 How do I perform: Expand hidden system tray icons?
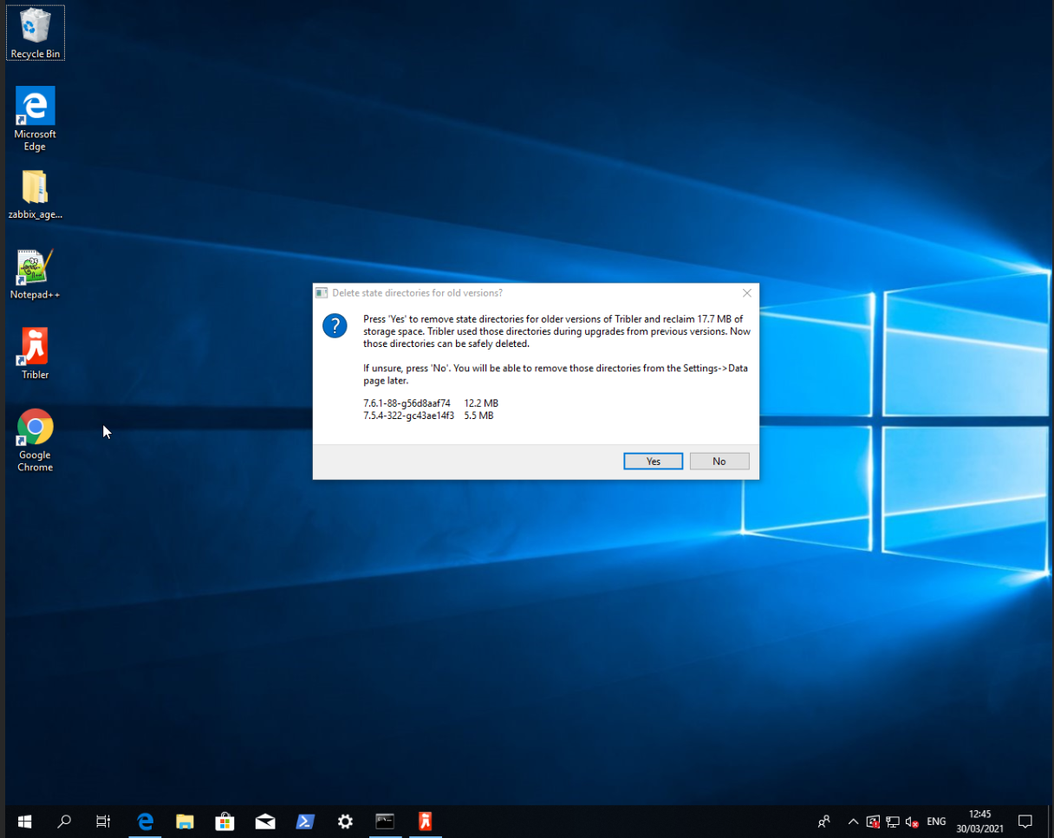(853, 821)
